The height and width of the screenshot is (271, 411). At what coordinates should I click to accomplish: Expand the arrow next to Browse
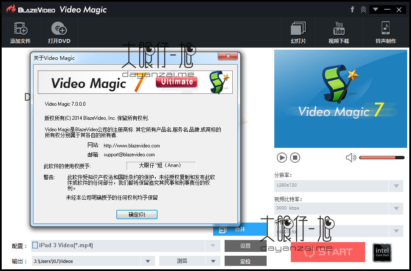coord(213,261)
